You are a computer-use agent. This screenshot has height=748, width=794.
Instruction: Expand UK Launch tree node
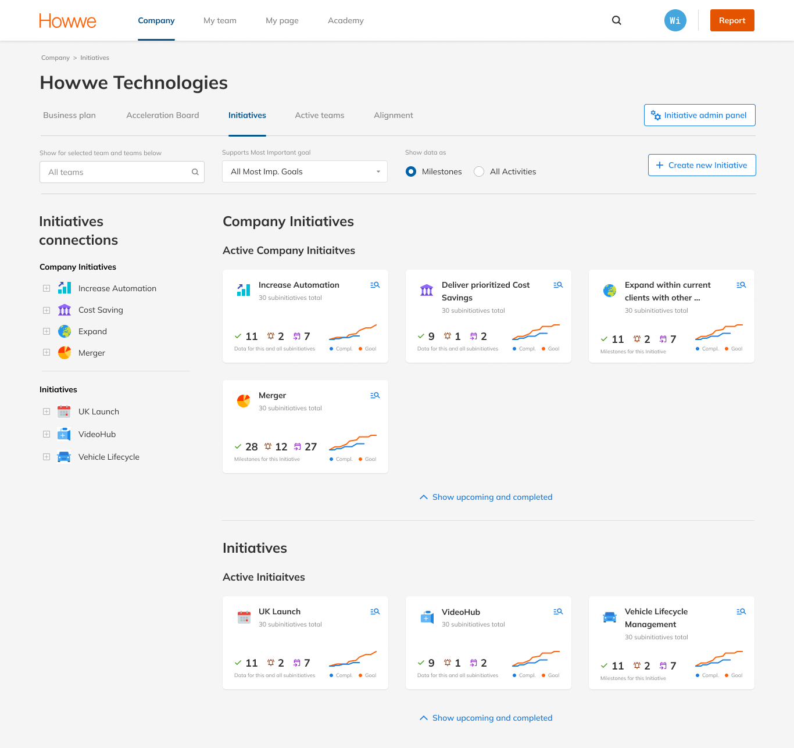coord(47,411)
